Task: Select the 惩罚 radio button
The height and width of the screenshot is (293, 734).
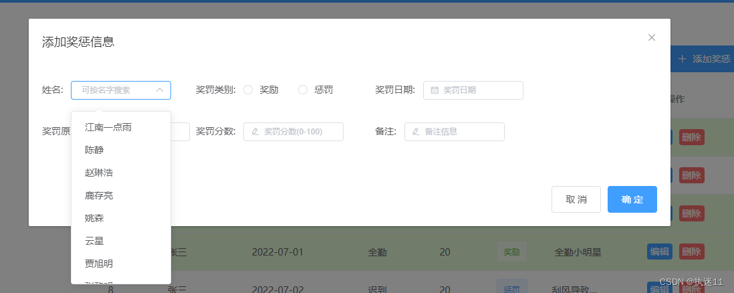Action: [303, 90]
